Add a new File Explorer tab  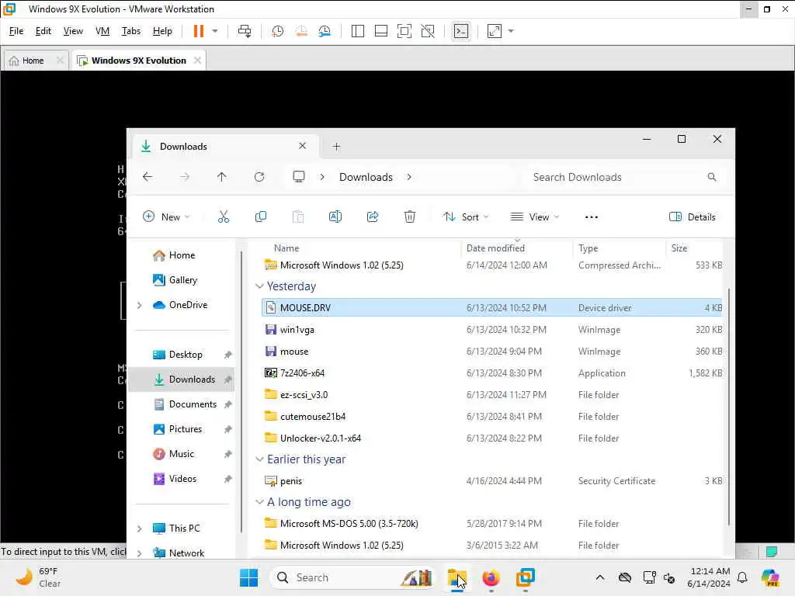pyautogui.click(x=336, y=147)
